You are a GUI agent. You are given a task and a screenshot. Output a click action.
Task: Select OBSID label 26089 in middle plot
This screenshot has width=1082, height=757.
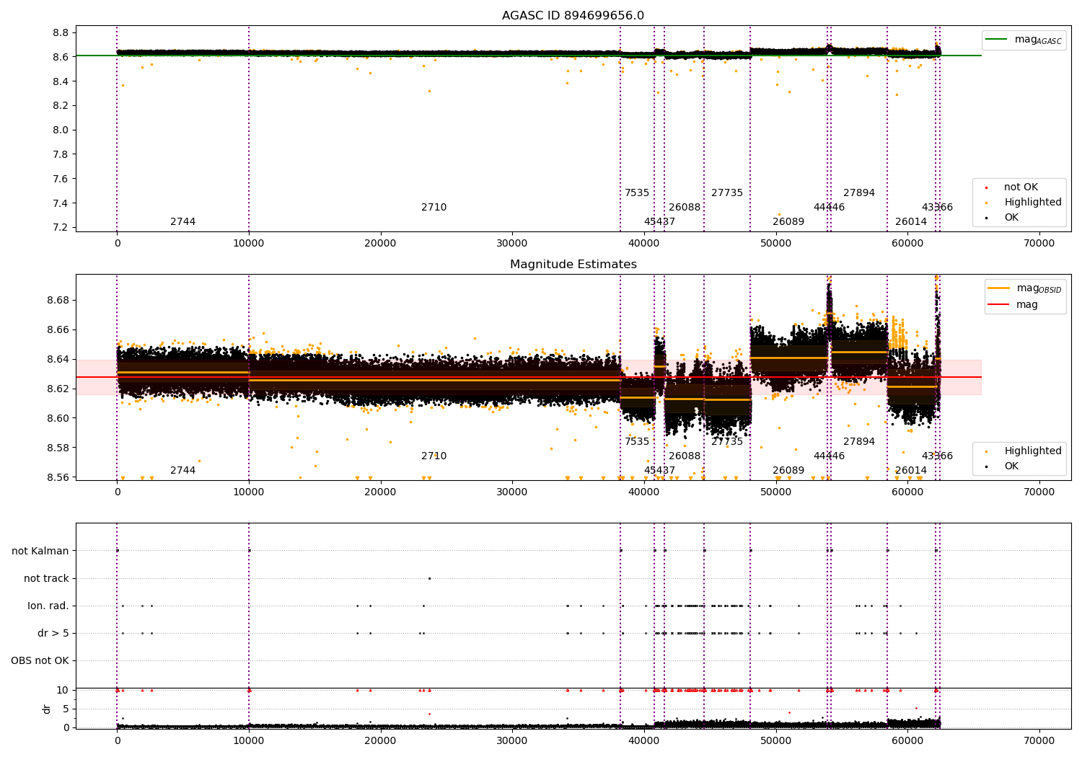788,471
